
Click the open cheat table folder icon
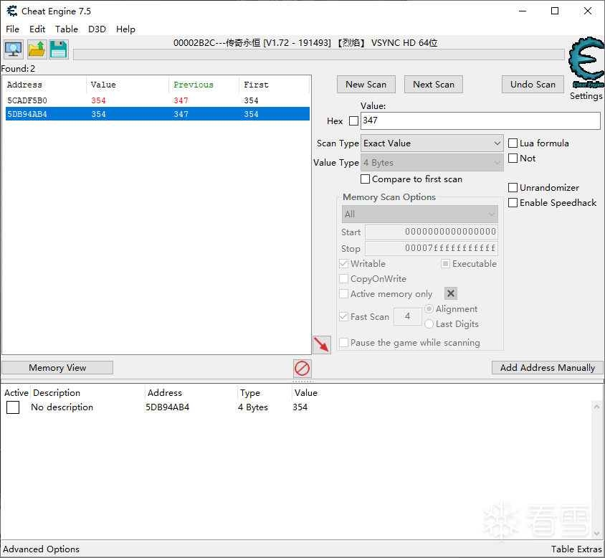(x=37, y=49)
